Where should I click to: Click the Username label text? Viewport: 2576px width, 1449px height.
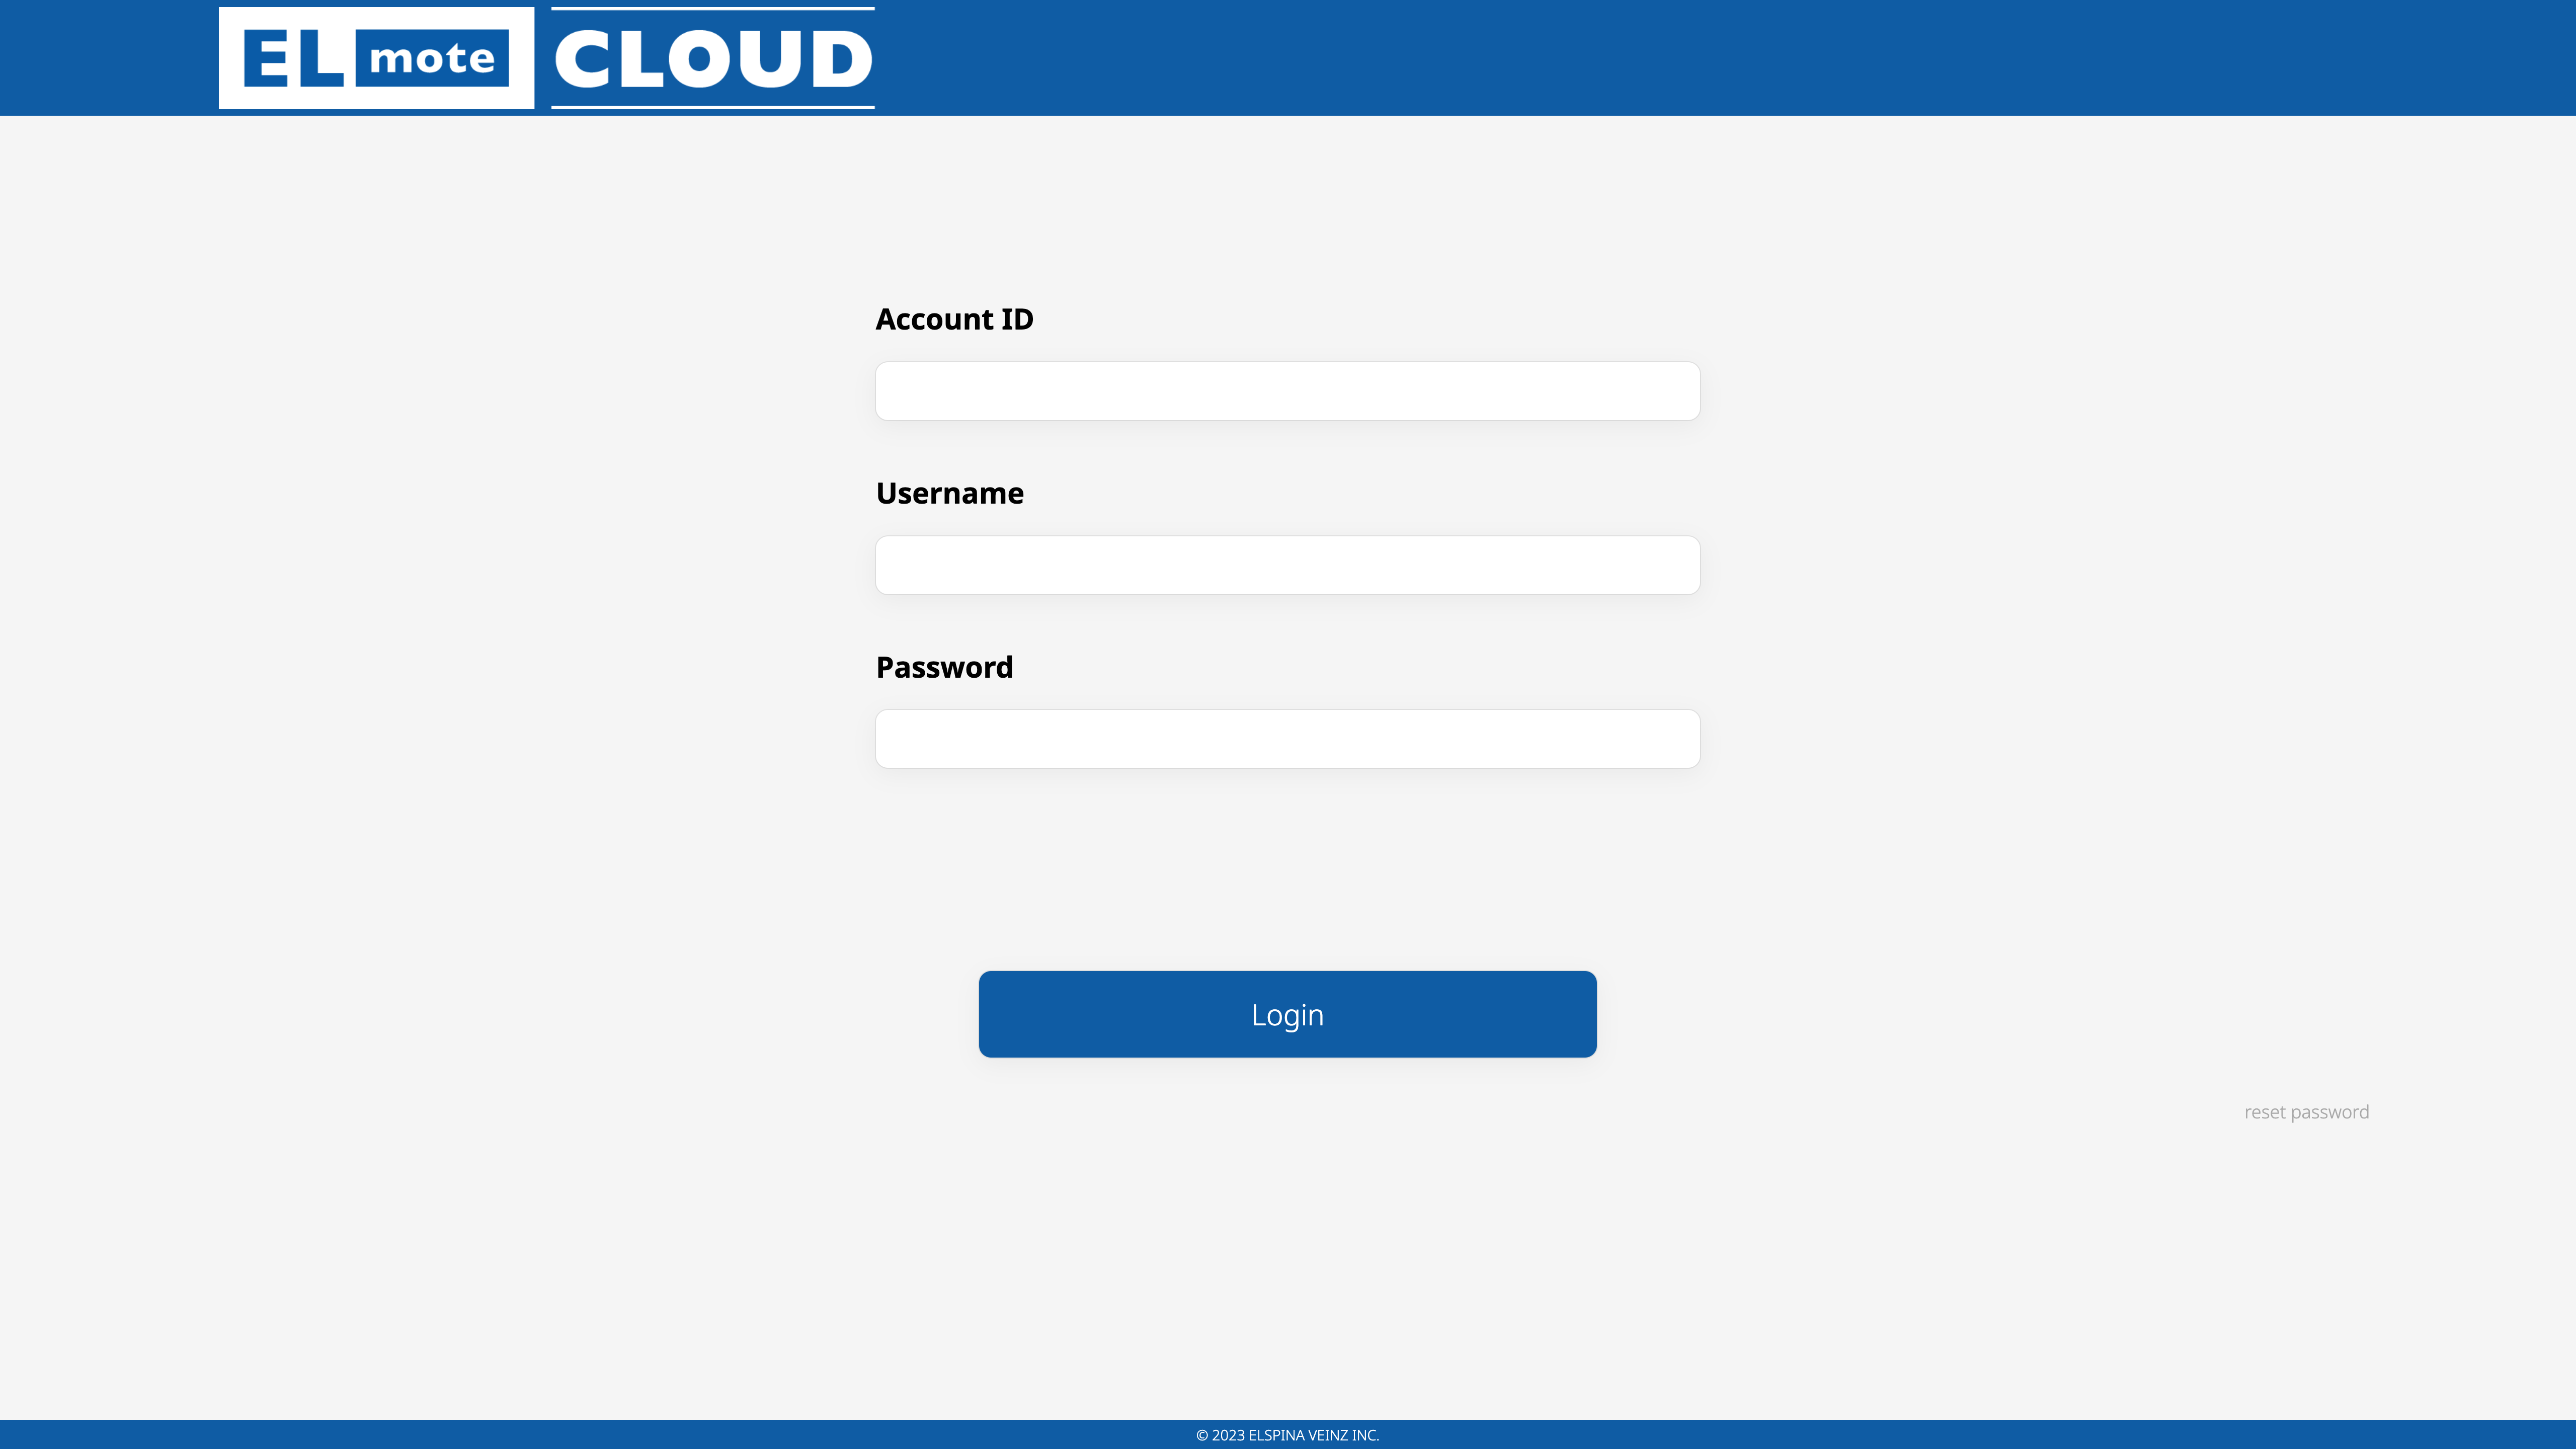[949, 492]
